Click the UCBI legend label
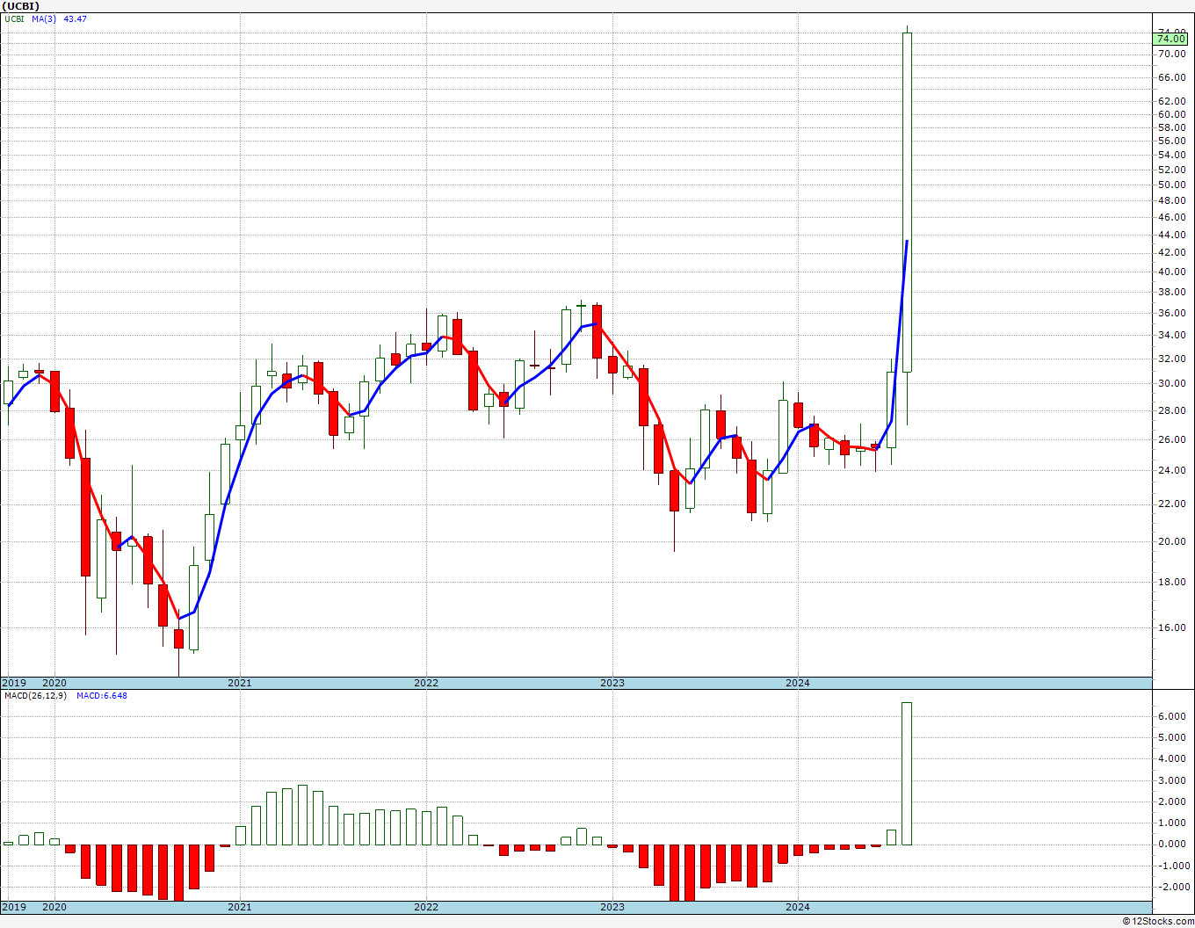This screenshot has height=928, width=1195. coord(14,18)
